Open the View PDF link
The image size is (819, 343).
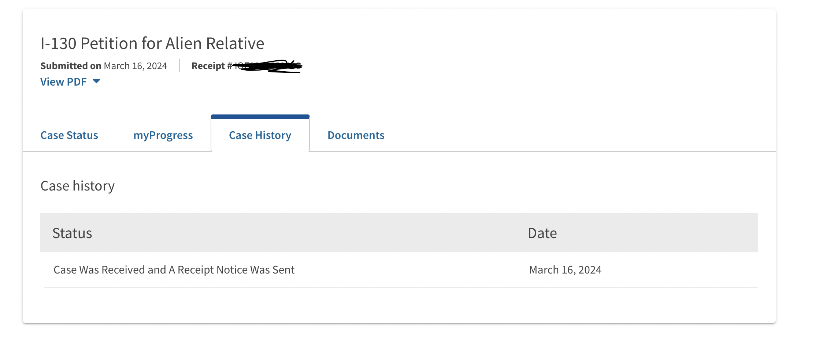[x=63, y=82]
